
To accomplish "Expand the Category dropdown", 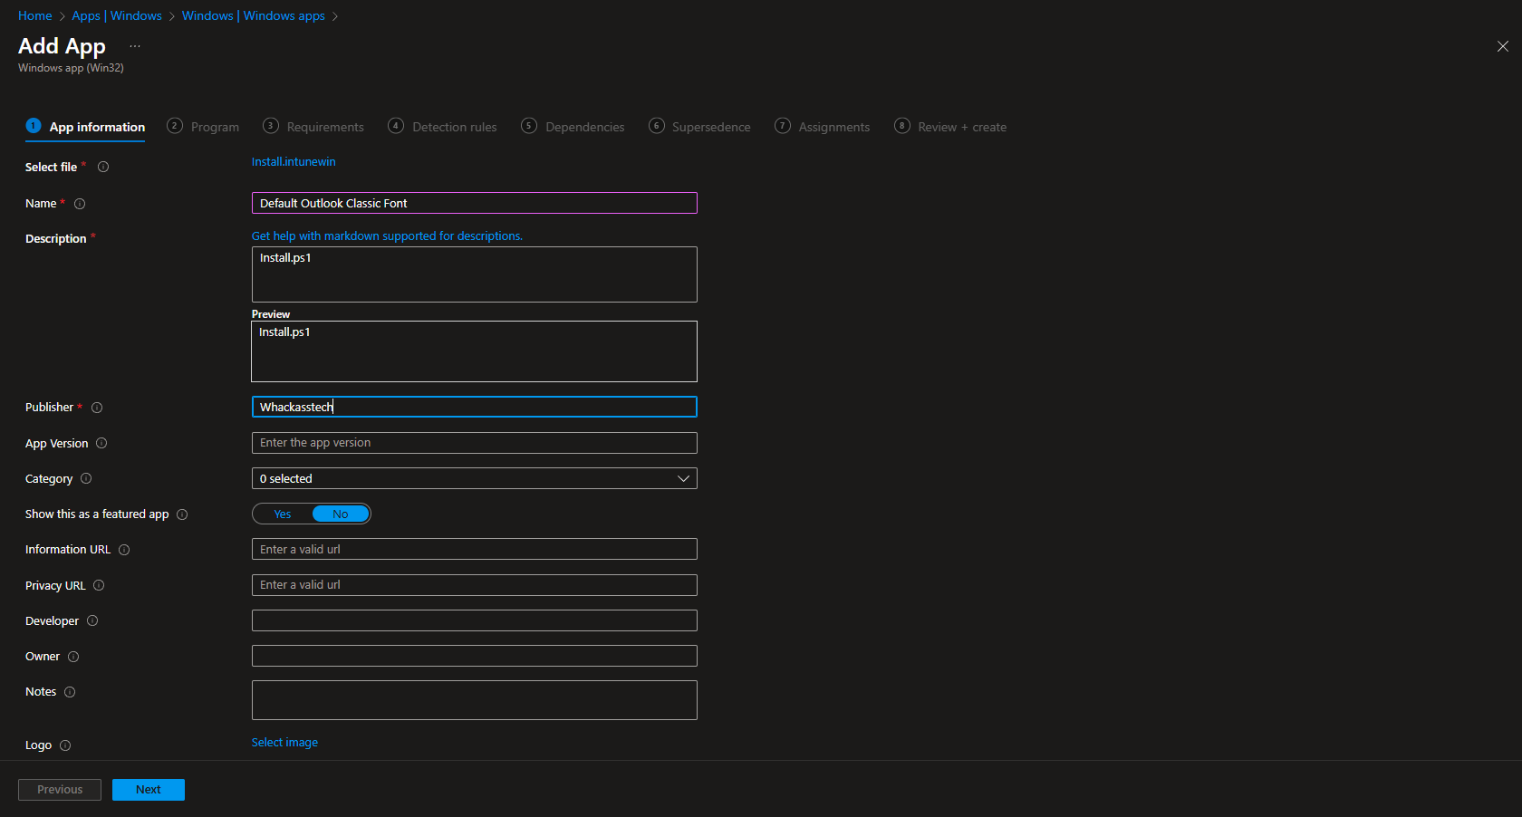I will pyautogui.click(x=474, y=478).
